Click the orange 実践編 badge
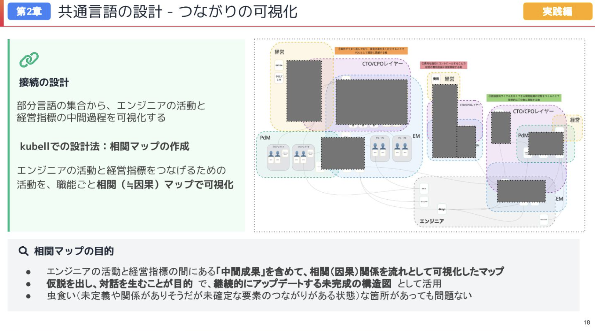Image resolution: width=595 pixels, height=331 pixels. (x=557, y=11)
